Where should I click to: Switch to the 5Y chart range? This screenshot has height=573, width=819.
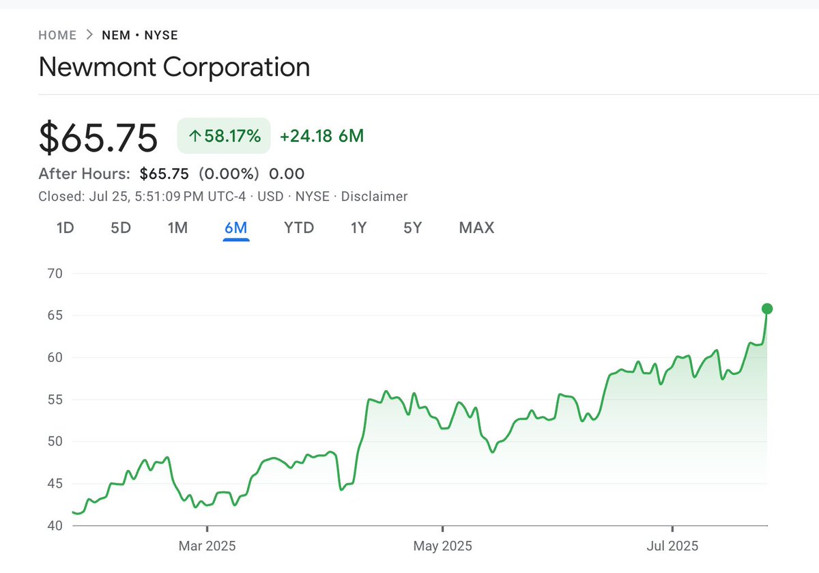pyautogui.click(x=413, y=227)
